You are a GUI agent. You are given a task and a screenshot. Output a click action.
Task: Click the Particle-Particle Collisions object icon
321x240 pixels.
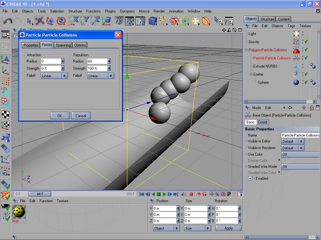coord(296,58)
